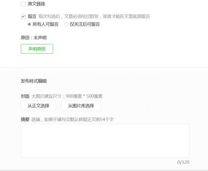Click the 留言 hint about 群发
This screenshot has width=208, height=171.
click(x=94, y=16)
